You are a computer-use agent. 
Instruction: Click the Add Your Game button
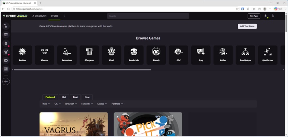(247, 26)
